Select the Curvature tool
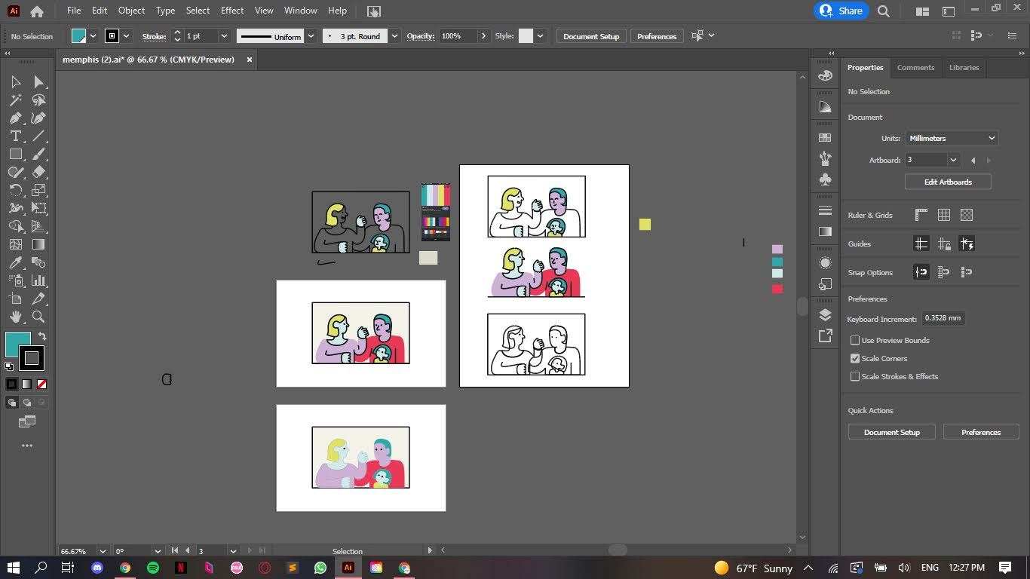The width and height of the screenshot is (1030, 579). click(38, 118)
